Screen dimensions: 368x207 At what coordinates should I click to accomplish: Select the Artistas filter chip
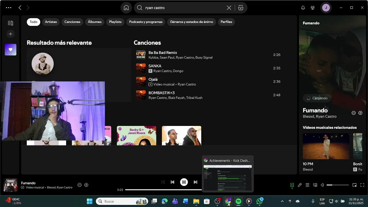51,22
